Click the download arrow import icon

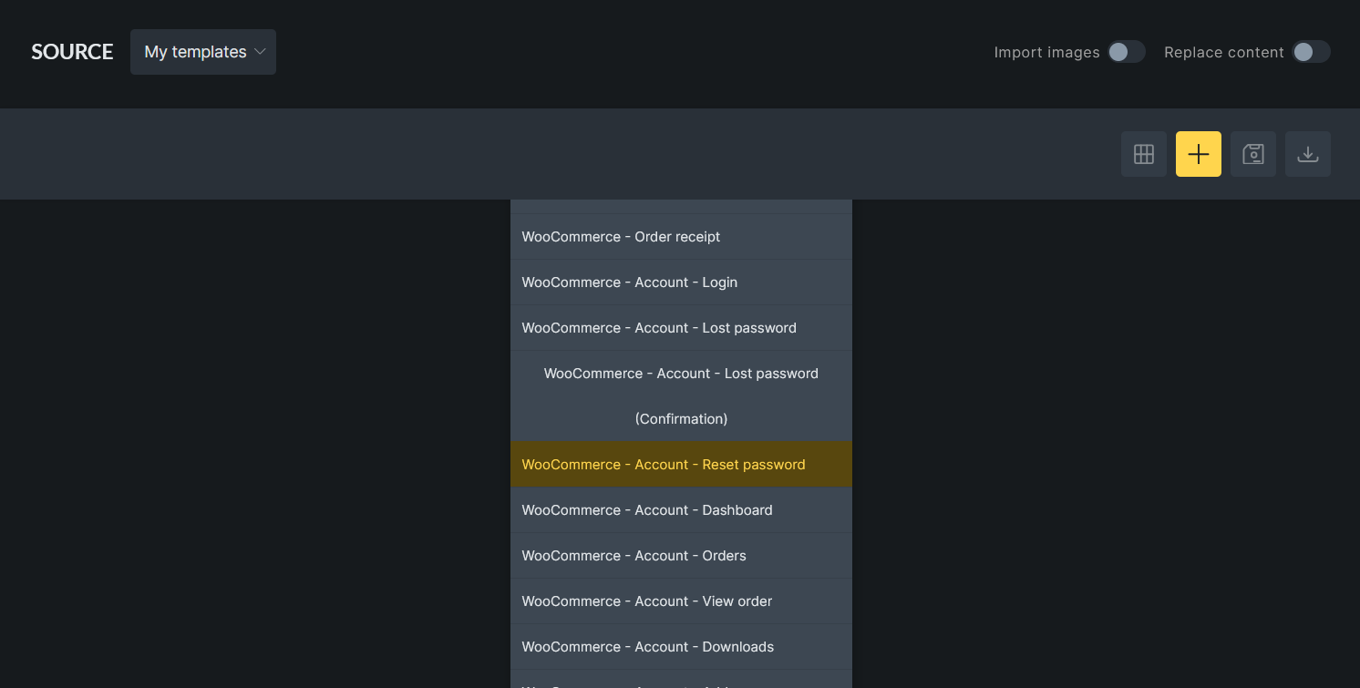[x=1307, y=154]
